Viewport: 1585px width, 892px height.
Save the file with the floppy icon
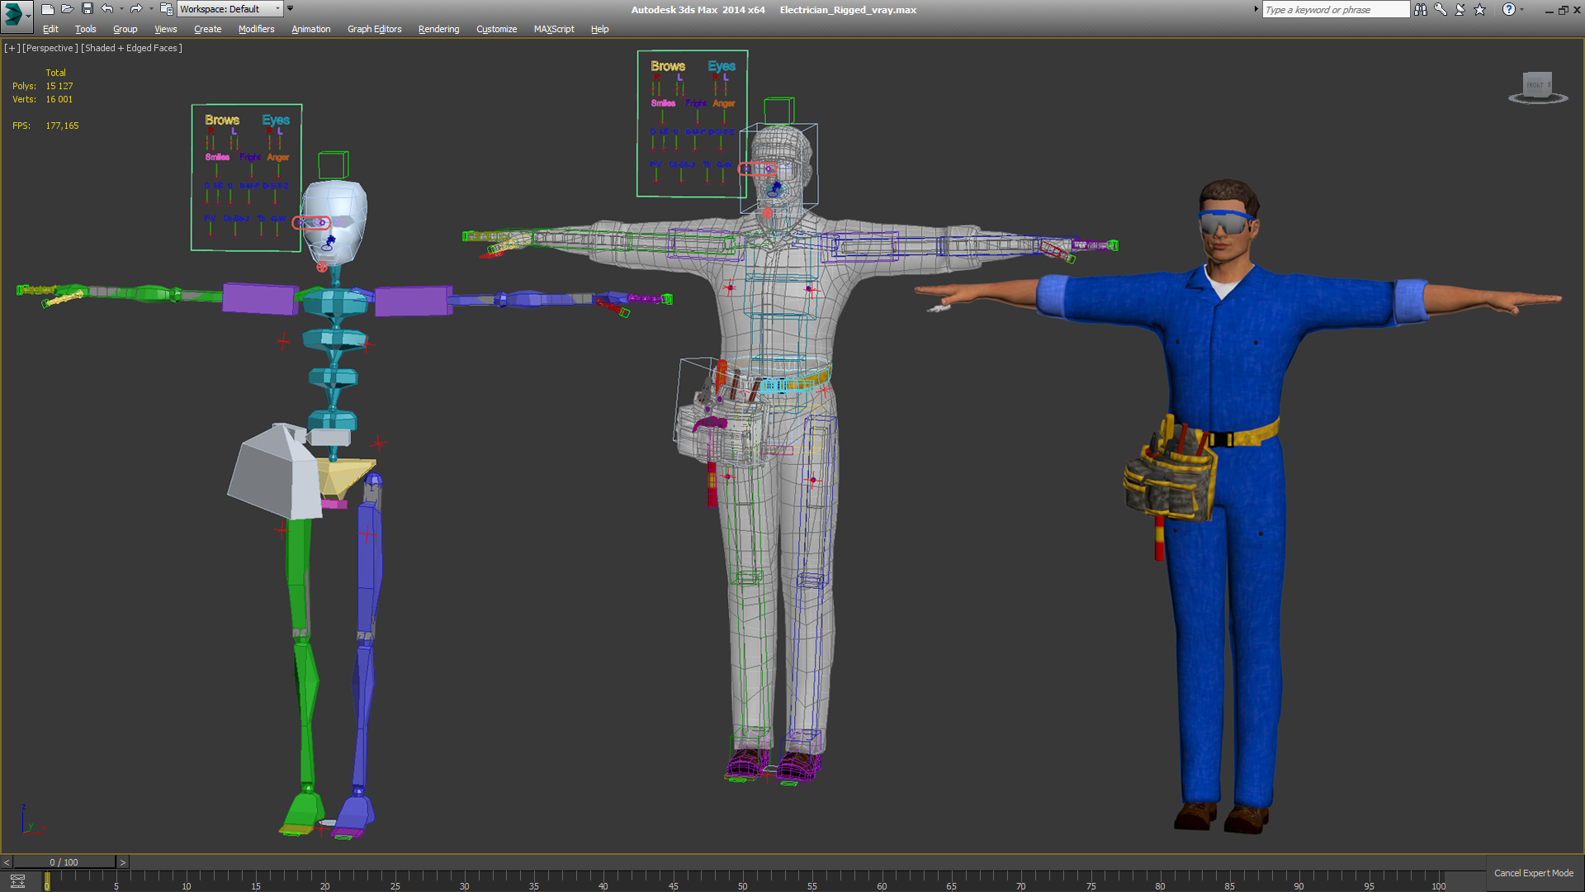[88, 9]
